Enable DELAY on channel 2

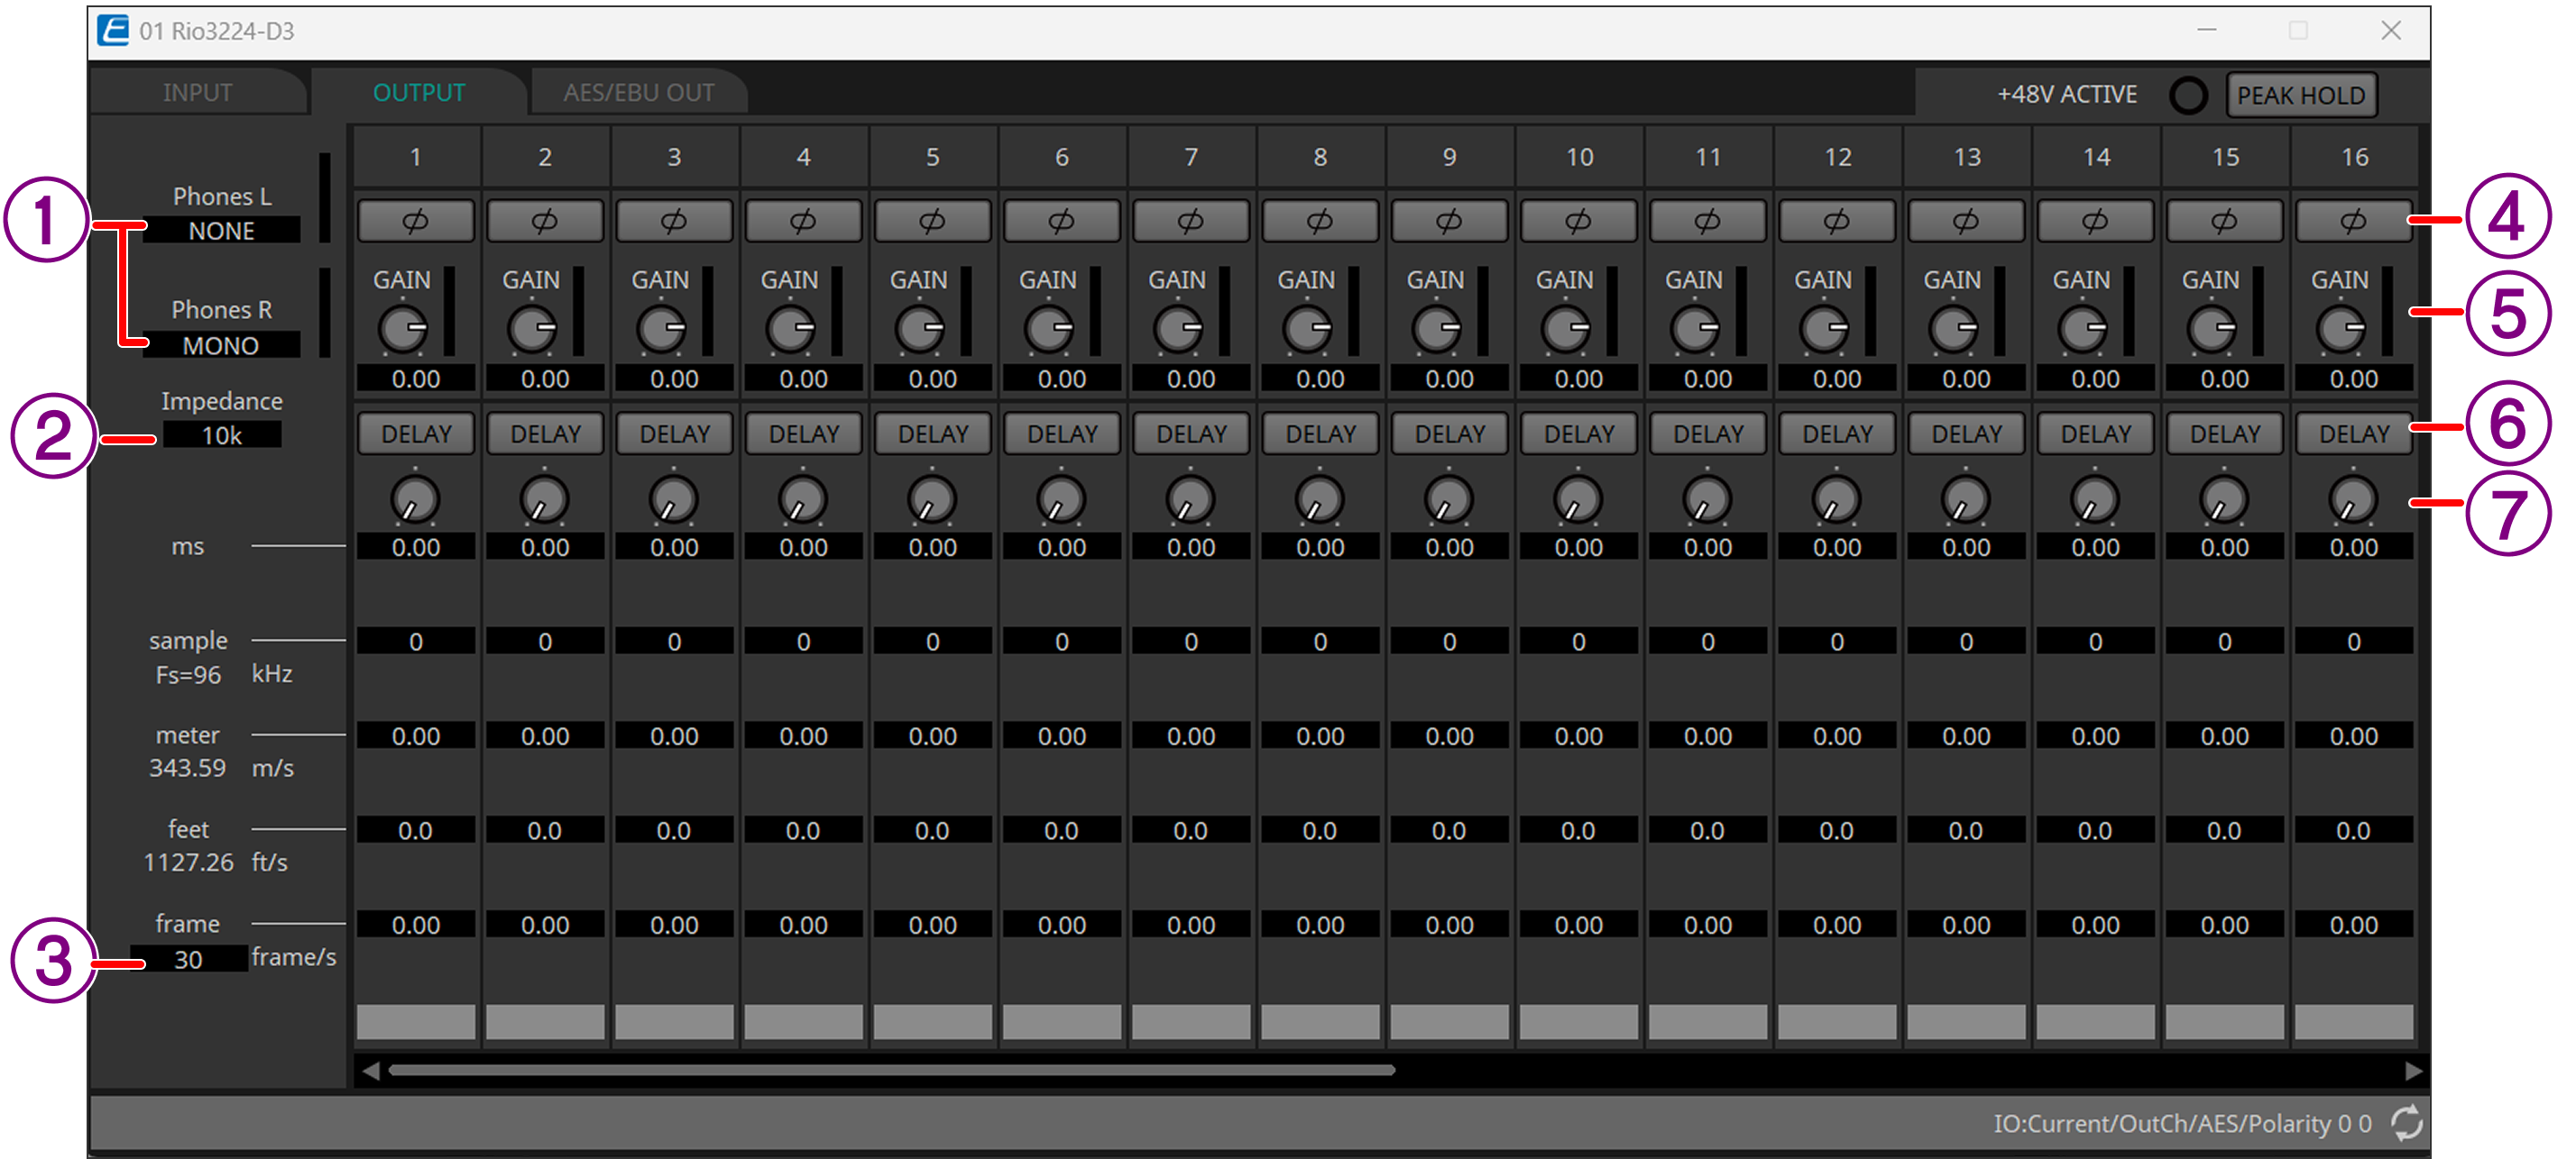[545, 433]
